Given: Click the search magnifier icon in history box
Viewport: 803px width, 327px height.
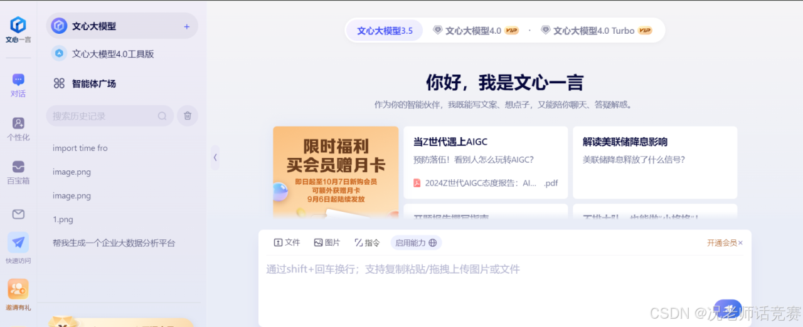Looking at the screenshot, I should (x=162, y=116).
